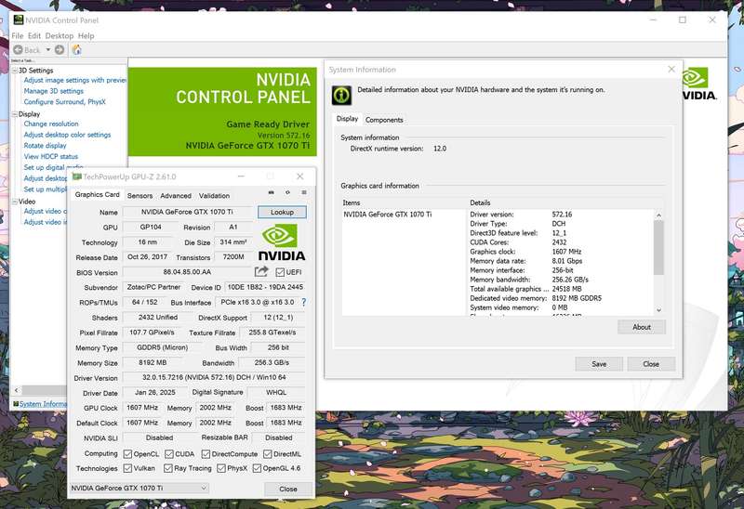Toggle the OpenCL checkbox
Viewport: 744px width, 509px height.
coord(127,454)
